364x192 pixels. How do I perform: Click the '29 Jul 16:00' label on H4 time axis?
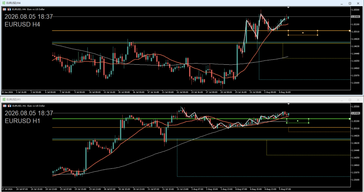241,92
